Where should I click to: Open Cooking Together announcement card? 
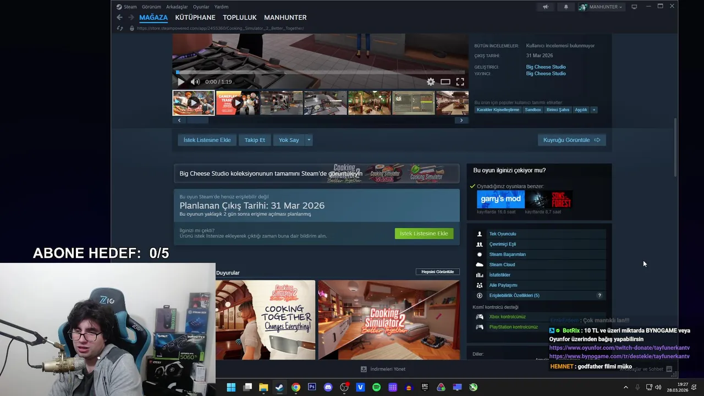click(x=266, y=320)
